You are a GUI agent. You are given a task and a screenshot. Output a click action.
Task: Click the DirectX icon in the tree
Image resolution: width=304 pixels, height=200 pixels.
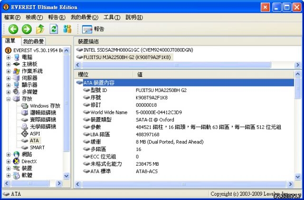(17, 161)
